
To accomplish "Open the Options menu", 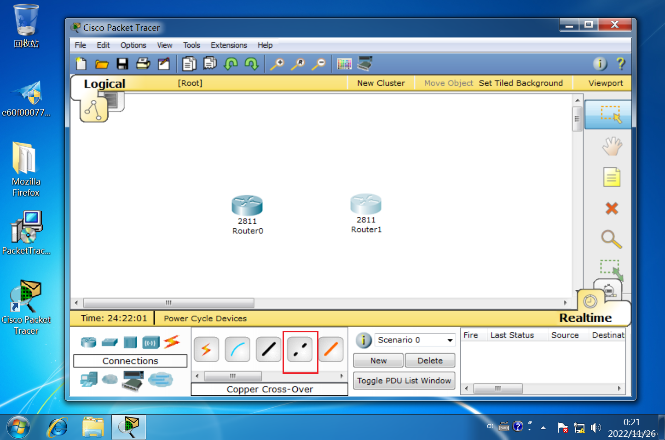I will coord(133,45).
